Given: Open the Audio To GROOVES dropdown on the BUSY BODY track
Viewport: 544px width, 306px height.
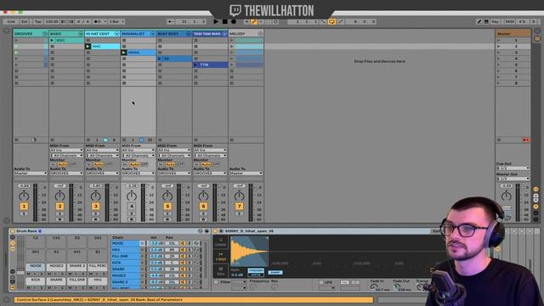Looking at the screenshot, I should click(x=174, y=173).
